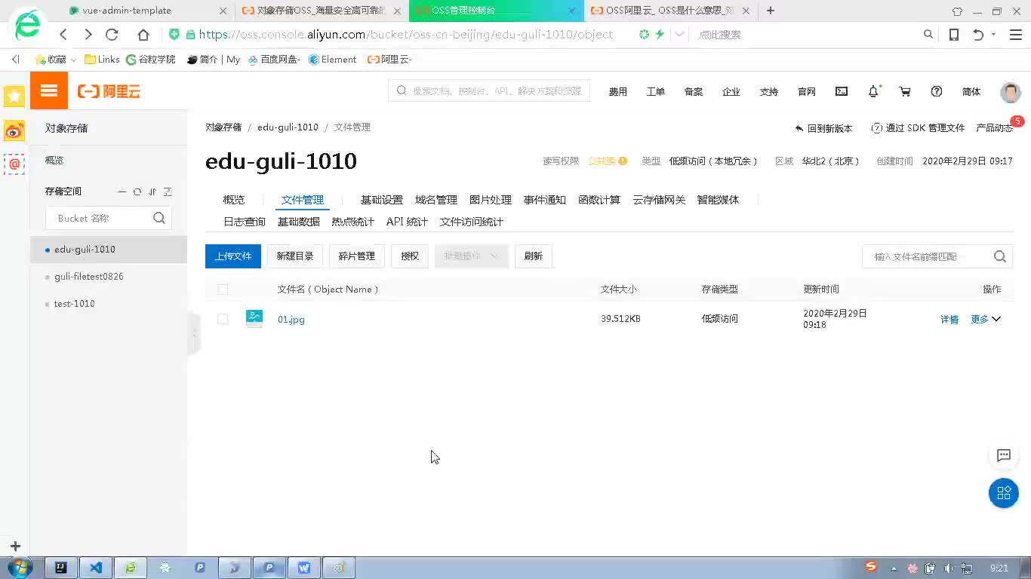Screen dimensions: 1031x579
Task: Open the favorites star in left strip
Action: tap(14, 96)
